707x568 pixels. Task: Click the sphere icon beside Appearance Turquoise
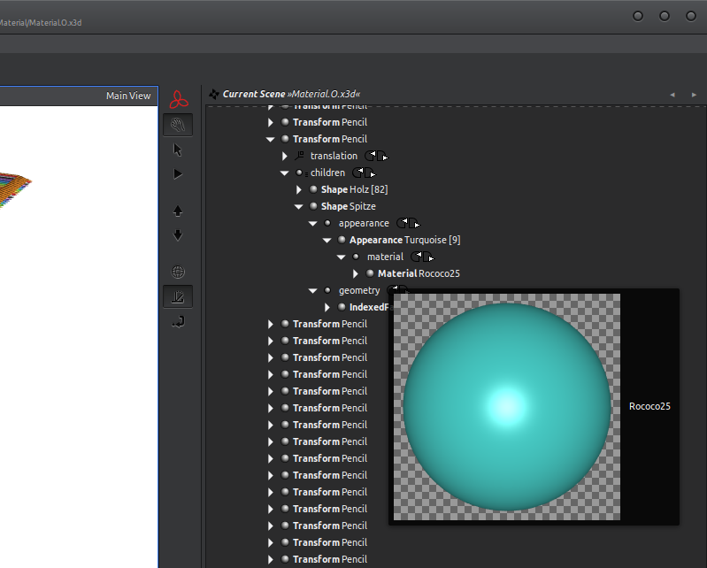(342, 240)
